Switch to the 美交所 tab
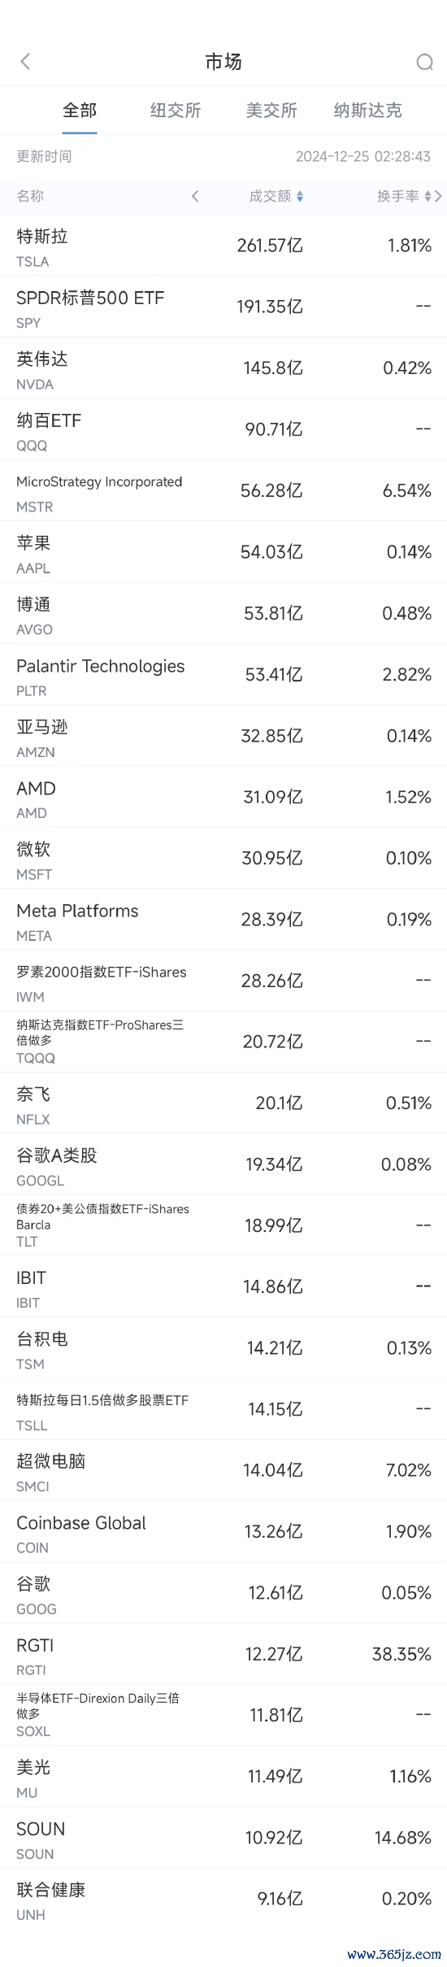The image size is (447, 1967). [271, 111]
